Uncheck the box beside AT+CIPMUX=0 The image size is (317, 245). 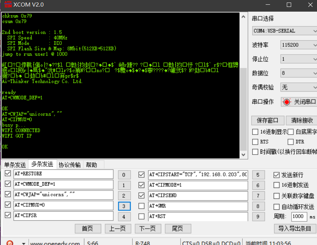(x=8, y=205)
